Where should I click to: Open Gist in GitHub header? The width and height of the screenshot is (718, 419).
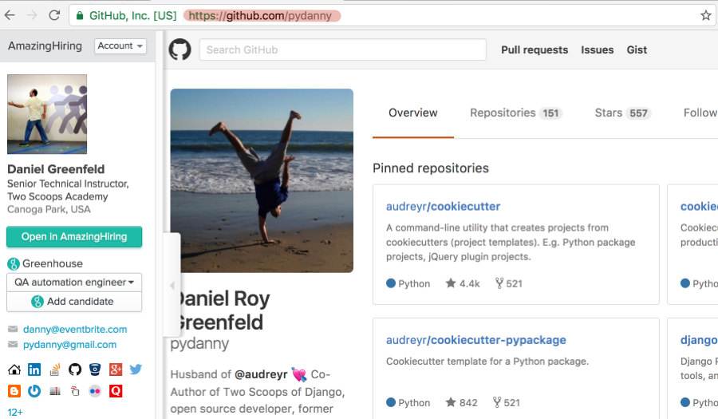tap(637, 50)
